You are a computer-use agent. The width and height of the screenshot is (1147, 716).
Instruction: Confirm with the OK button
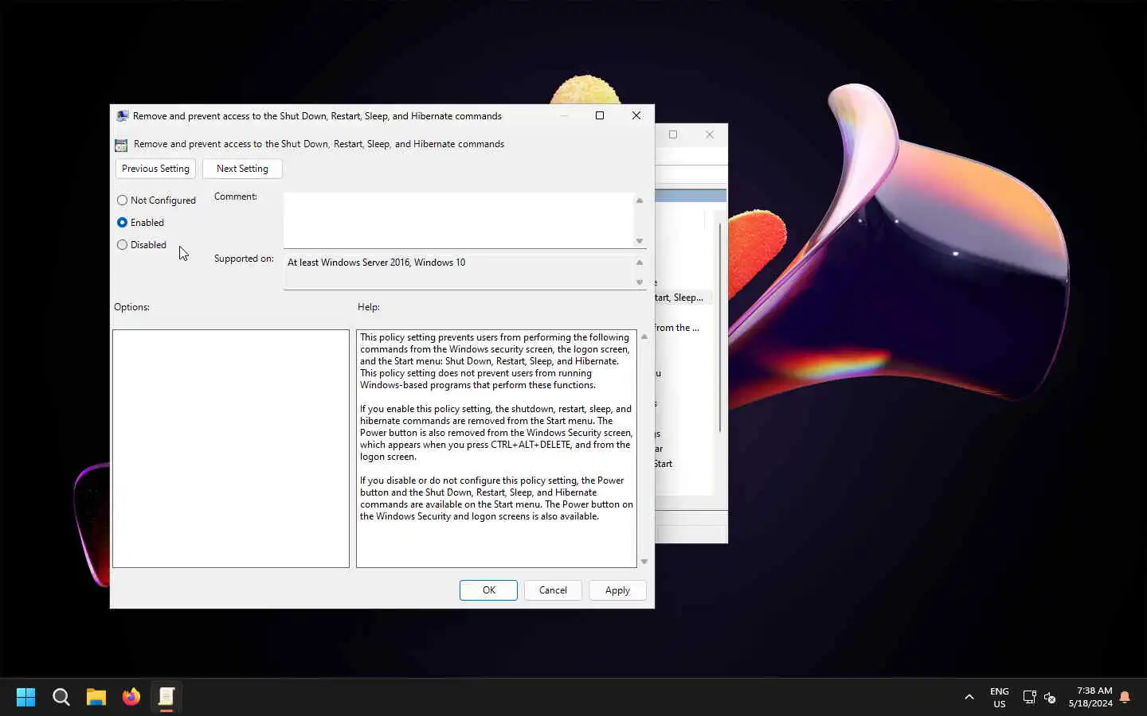point(488,590)
